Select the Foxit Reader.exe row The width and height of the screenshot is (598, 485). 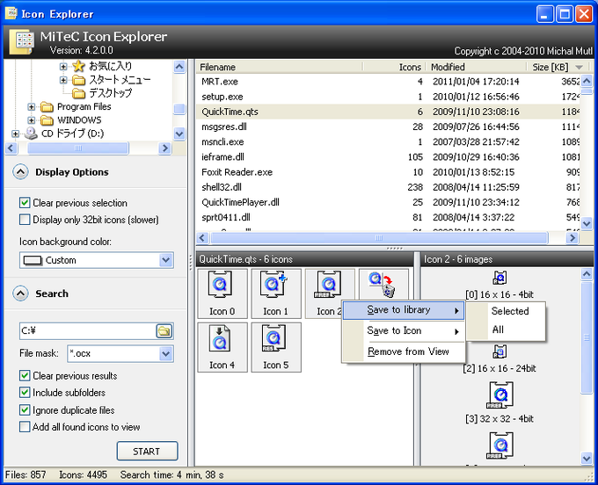tap(388, 172)
